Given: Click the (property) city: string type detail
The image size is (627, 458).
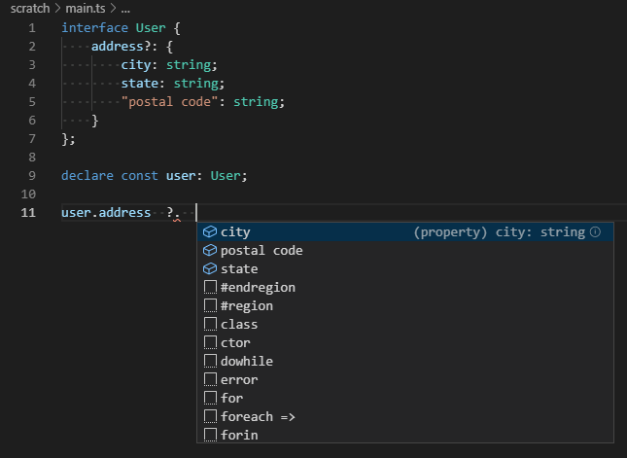Looking at the screenshot, I should pos(499,232).
